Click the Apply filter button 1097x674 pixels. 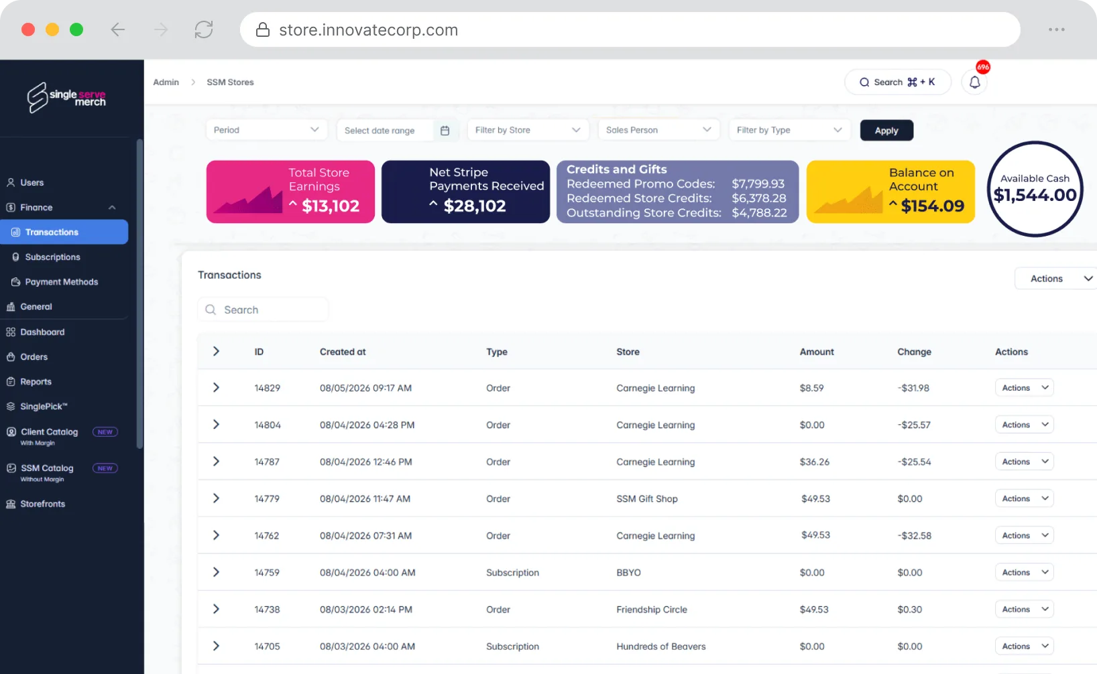886,131
